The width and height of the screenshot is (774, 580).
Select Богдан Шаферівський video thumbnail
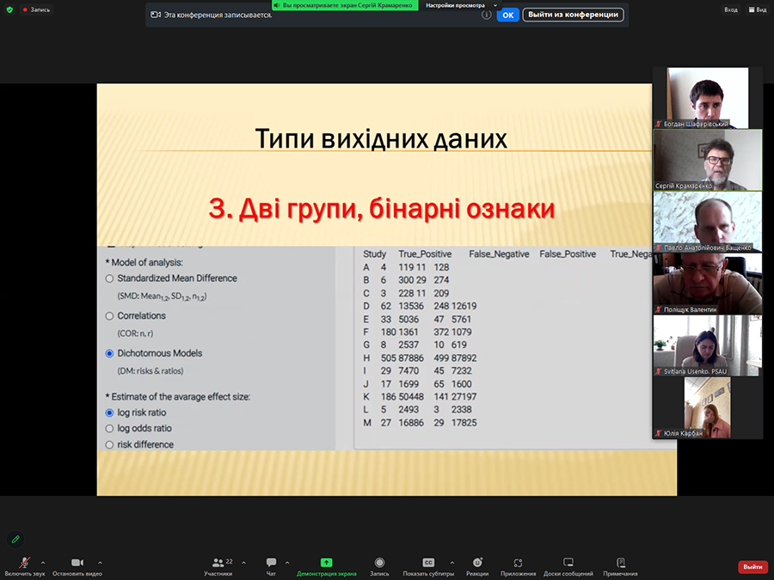(x=708, y=98)
